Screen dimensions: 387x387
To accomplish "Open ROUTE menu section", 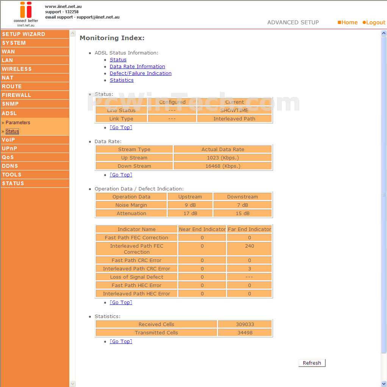I will click(35, 86).
